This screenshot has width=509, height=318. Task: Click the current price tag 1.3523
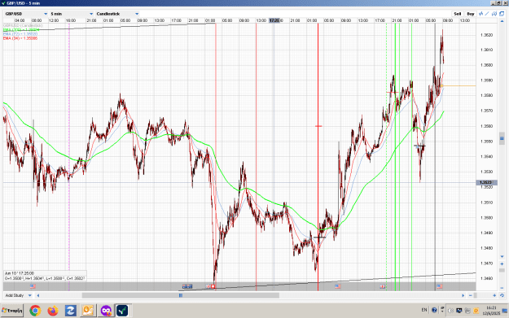click(486, 182)
